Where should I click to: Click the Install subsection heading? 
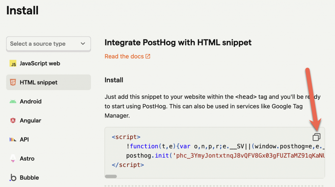114,80
